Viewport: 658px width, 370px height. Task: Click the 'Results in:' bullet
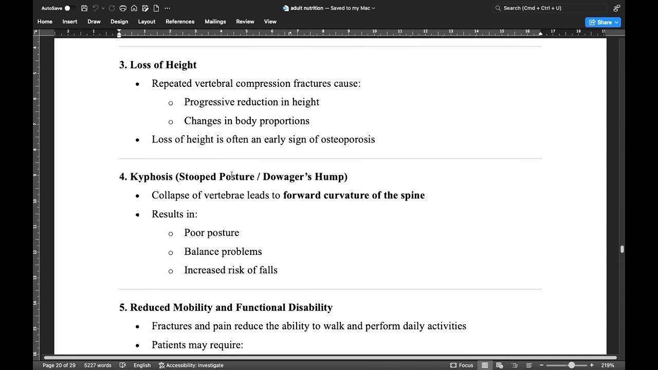[174, 214]
